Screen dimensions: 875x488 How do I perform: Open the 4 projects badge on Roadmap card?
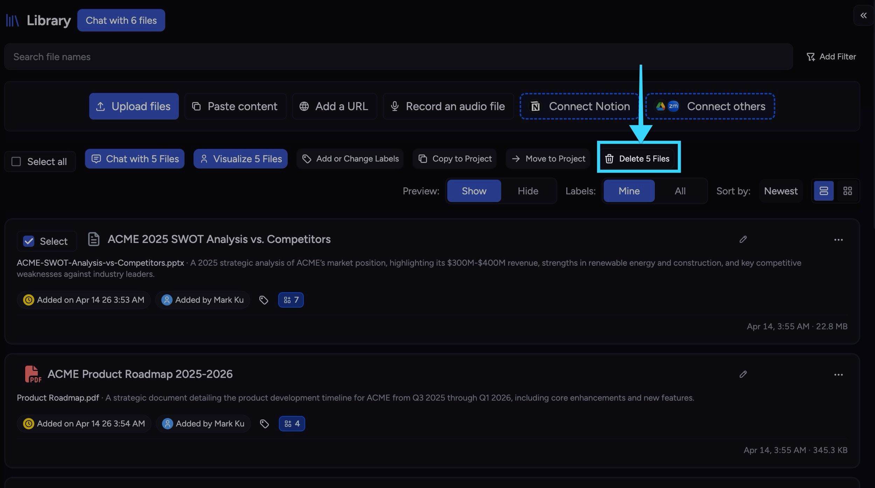point(292,424)
